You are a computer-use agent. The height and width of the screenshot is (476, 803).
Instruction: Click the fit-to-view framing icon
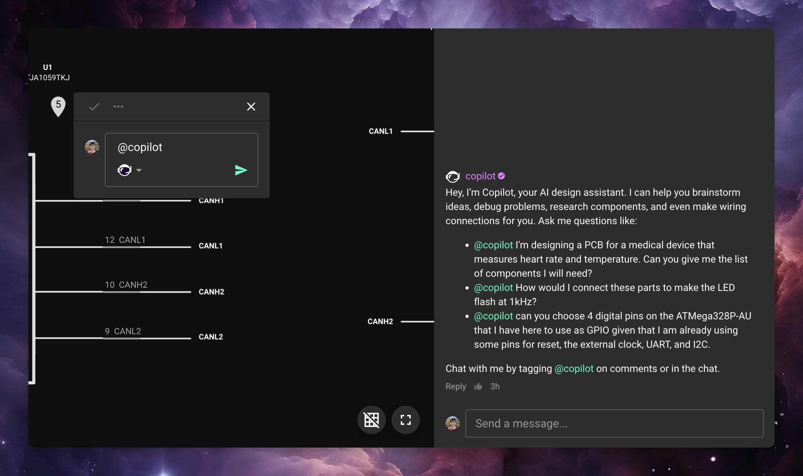point(405,420)
